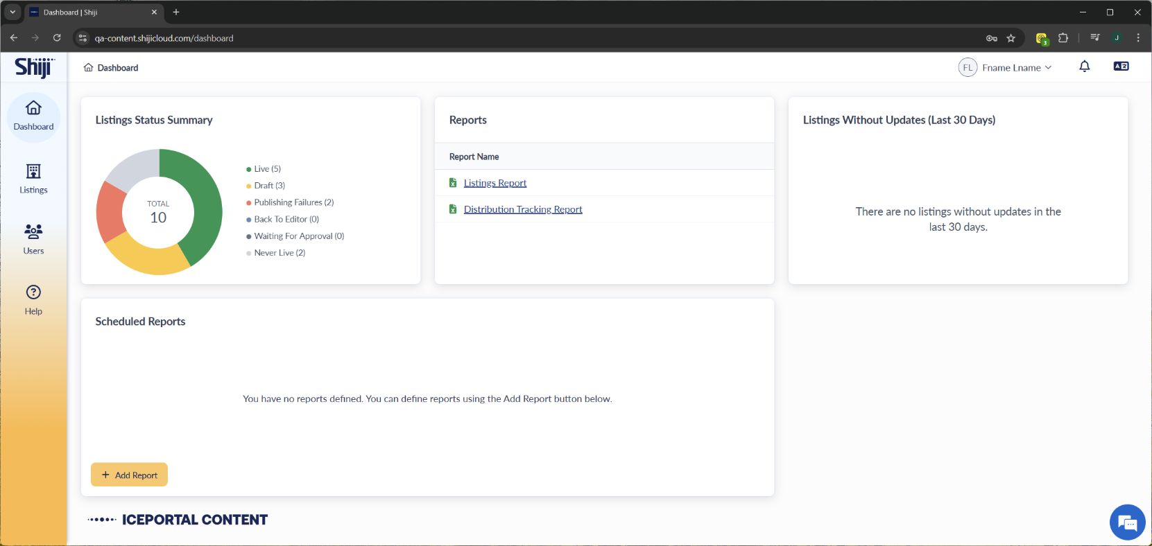The width and height of the screenshot is (1152, 546).
Task: Open the Help sidebar item
Action: [x=33, y=299]
